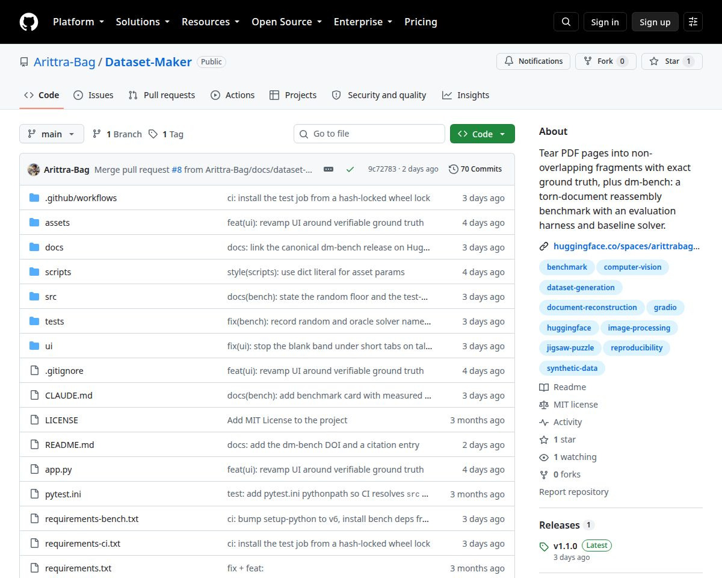Open commit hash 9c72783
Image resolution: width=722 pixels, height=578 pixels.
[382, 169]
